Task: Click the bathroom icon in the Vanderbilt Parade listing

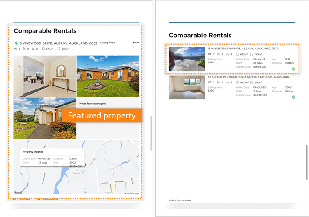Action: (x=218, y=54)
